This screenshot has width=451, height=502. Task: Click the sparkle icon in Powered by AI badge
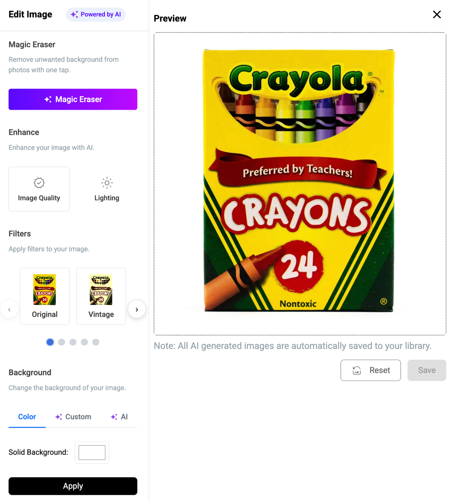tap(74, 14)
